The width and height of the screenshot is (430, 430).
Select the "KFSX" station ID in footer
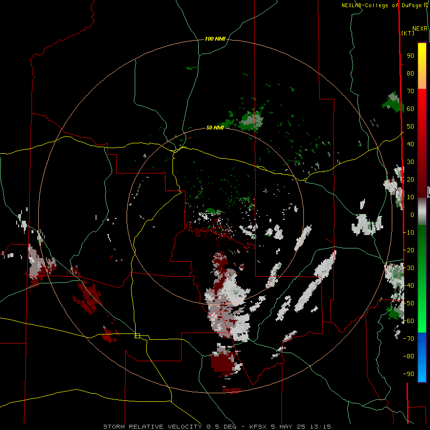[258, 427]
